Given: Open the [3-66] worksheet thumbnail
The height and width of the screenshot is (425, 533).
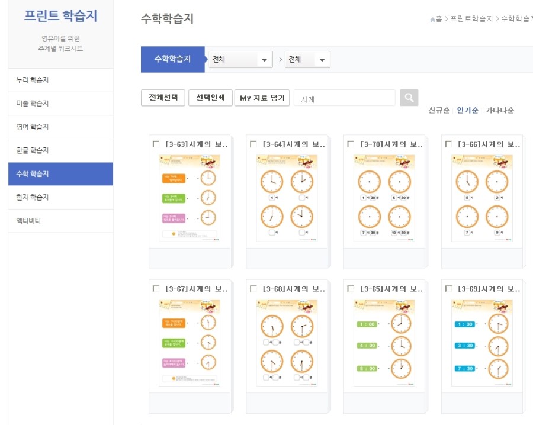Looking at the screenshot, I should (x=482, y=198).
